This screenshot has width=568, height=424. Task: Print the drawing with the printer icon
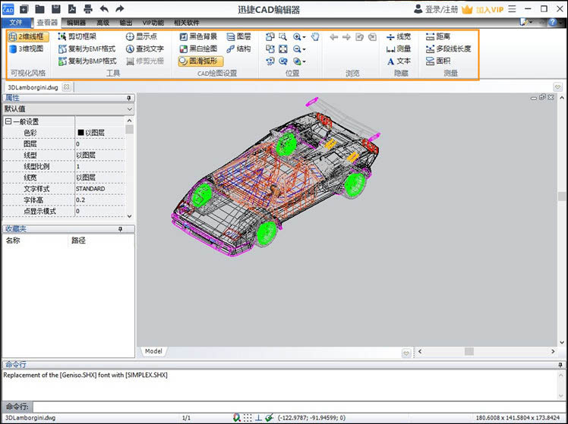click(x=88, y=9)
